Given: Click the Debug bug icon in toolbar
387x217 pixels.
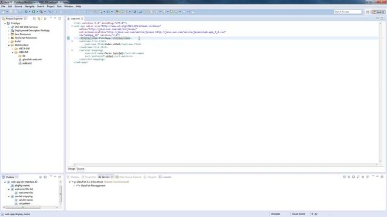Looking at the screenshot, I should [26, 12].
